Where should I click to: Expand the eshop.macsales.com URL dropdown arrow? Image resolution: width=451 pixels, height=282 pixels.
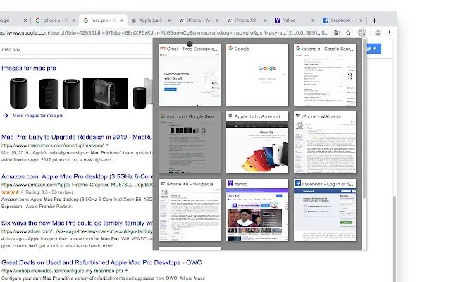click(126, 271)
